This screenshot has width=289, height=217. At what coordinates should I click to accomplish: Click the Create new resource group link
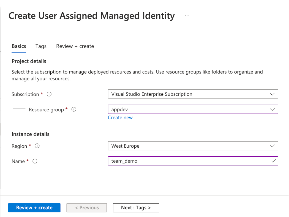tap(120, 118)
